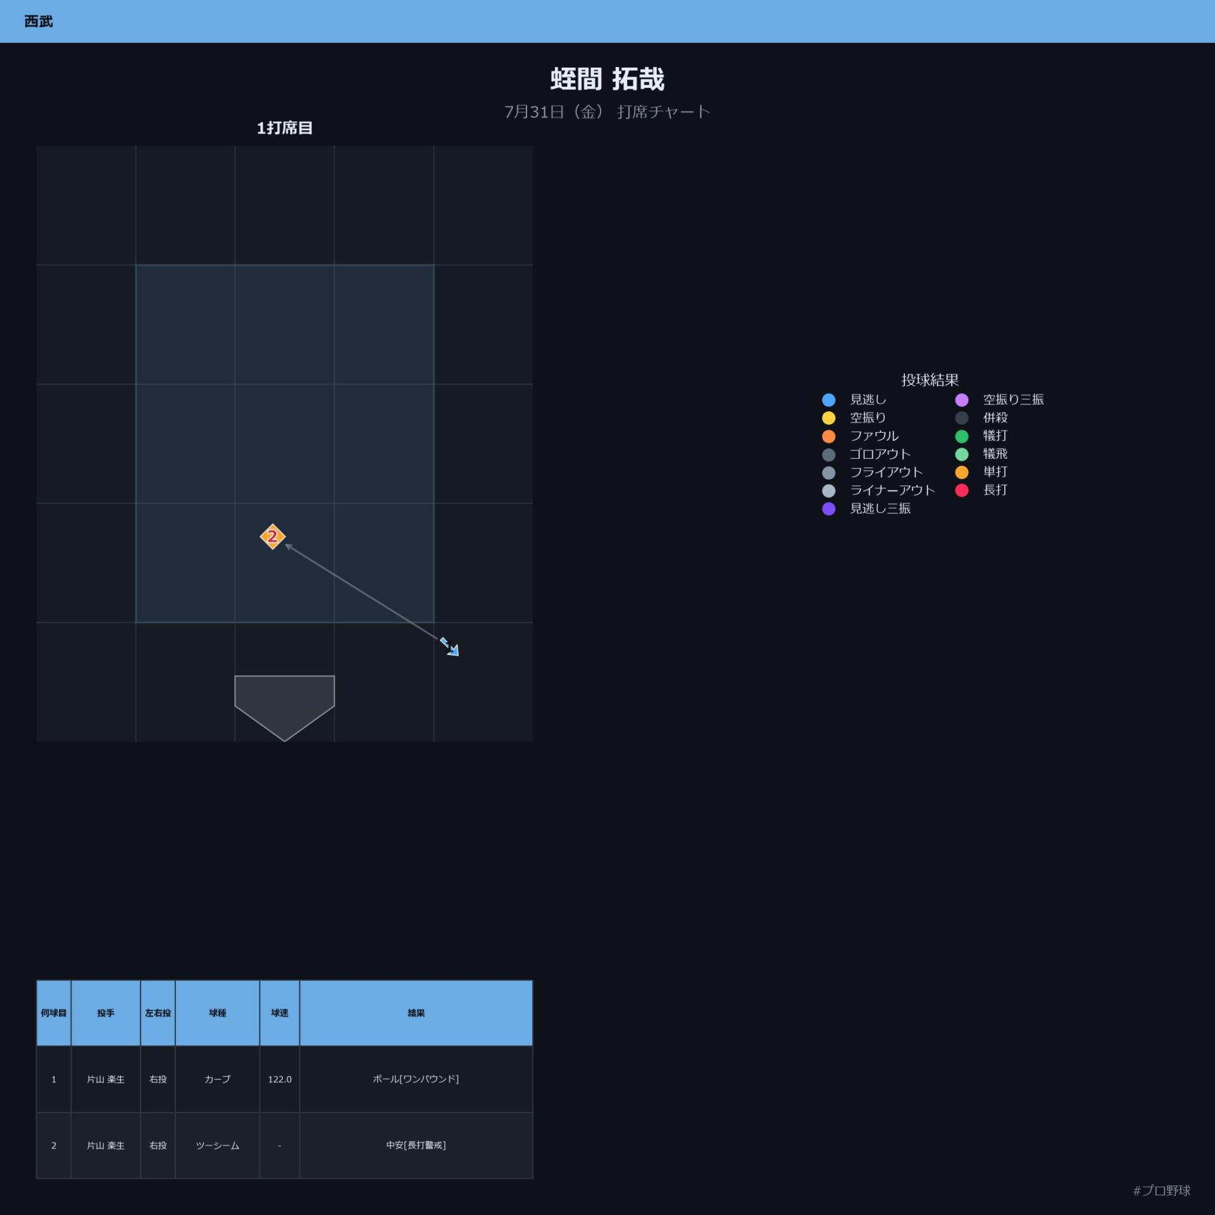The height and width of the screenshot is (1215, 1215).
Task: Click the 見逃し三振 purple legend dot
Action: point(828,509)
